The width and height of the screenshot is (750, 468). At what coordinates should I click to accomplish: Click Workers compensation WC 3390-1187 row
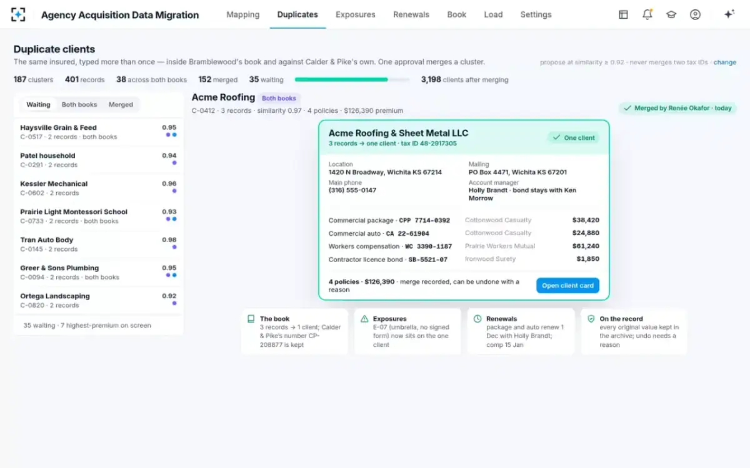click(x=464, y=246)
